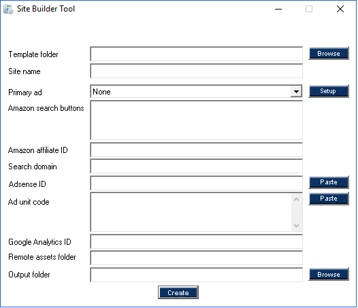Focus the Template folder text field
Image resolution: width=358 pixels, height=308 pixels.
pyautogui.click(x=196, y=54)
